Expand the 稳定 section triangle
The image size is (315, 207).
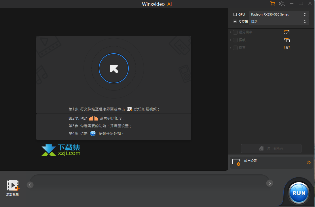point(230,48)
